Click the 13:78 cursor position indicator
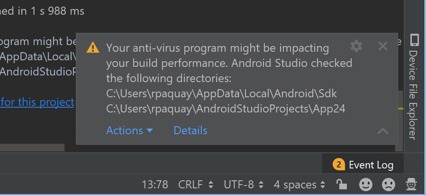Image resolution: width=426 pixels, height=195 pixels. 155,185
